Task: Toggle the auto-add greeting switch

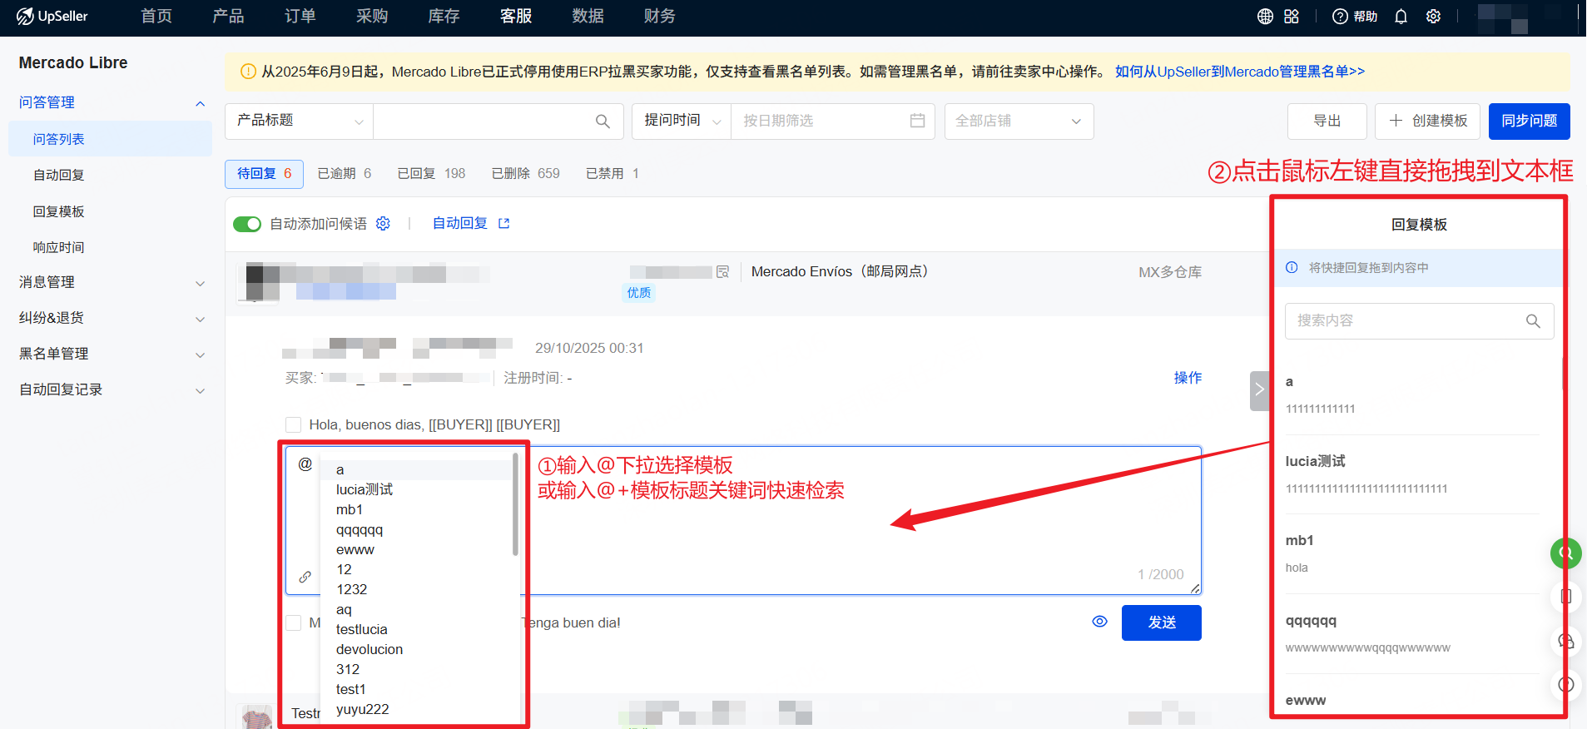Action: click(247, 224)
